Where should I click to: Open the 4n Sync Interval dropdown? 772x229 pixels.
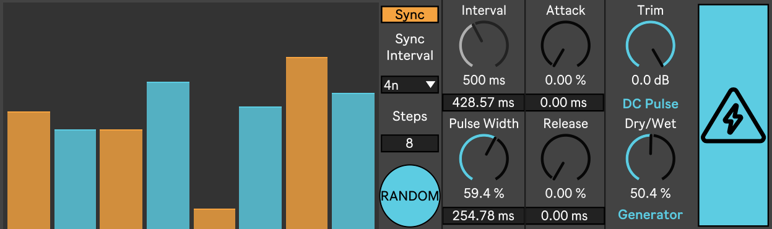click(x=410, y=85)
